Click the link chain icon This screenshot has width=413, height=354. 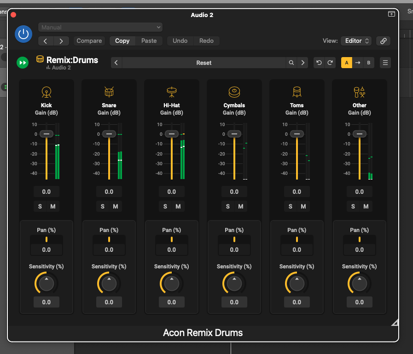click(x=383, y=41)
